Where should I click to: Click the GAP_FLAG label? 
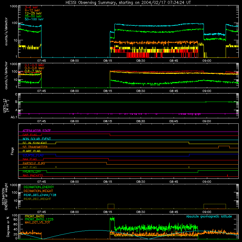30,135
